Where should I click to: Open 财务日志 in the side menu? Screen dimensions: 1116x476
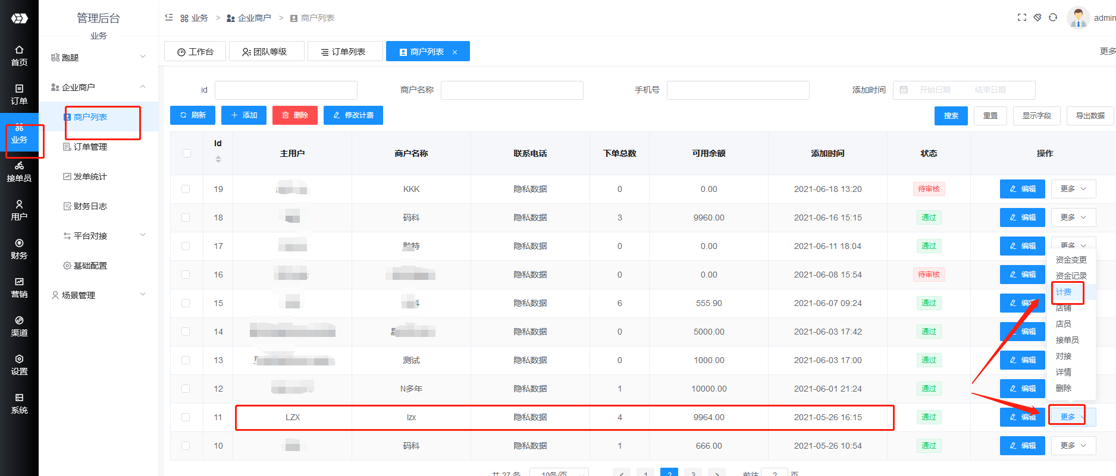[x=98, y=206]
